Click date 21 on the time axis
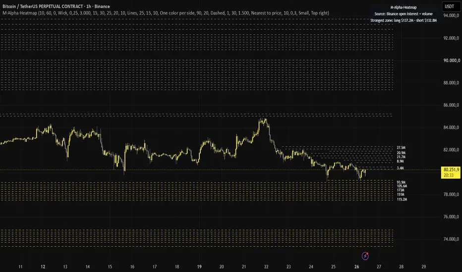Screen dimensions: 462x272 coord(244,267)
